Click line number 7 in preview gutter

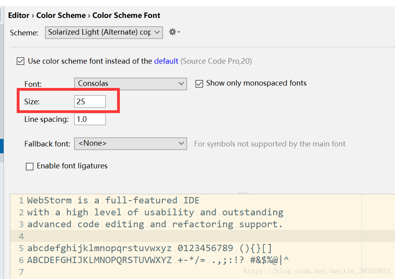tap(21, 272)
